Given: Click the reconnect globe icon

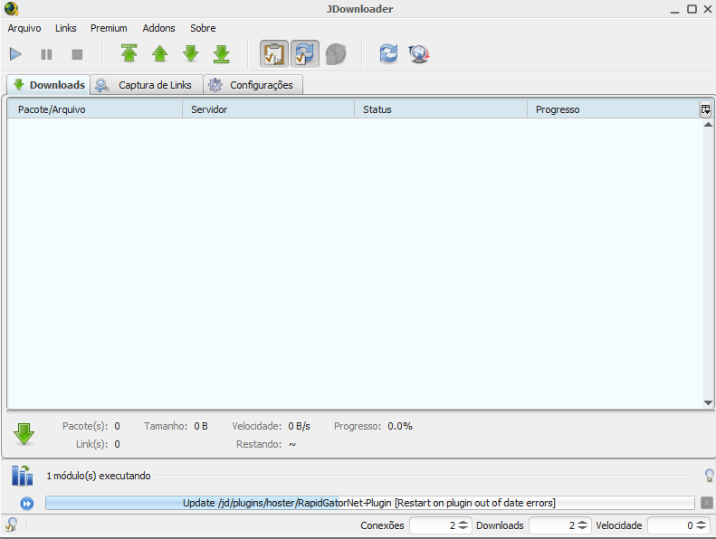Looking at the screenshot, I should [x=418, y=54].
